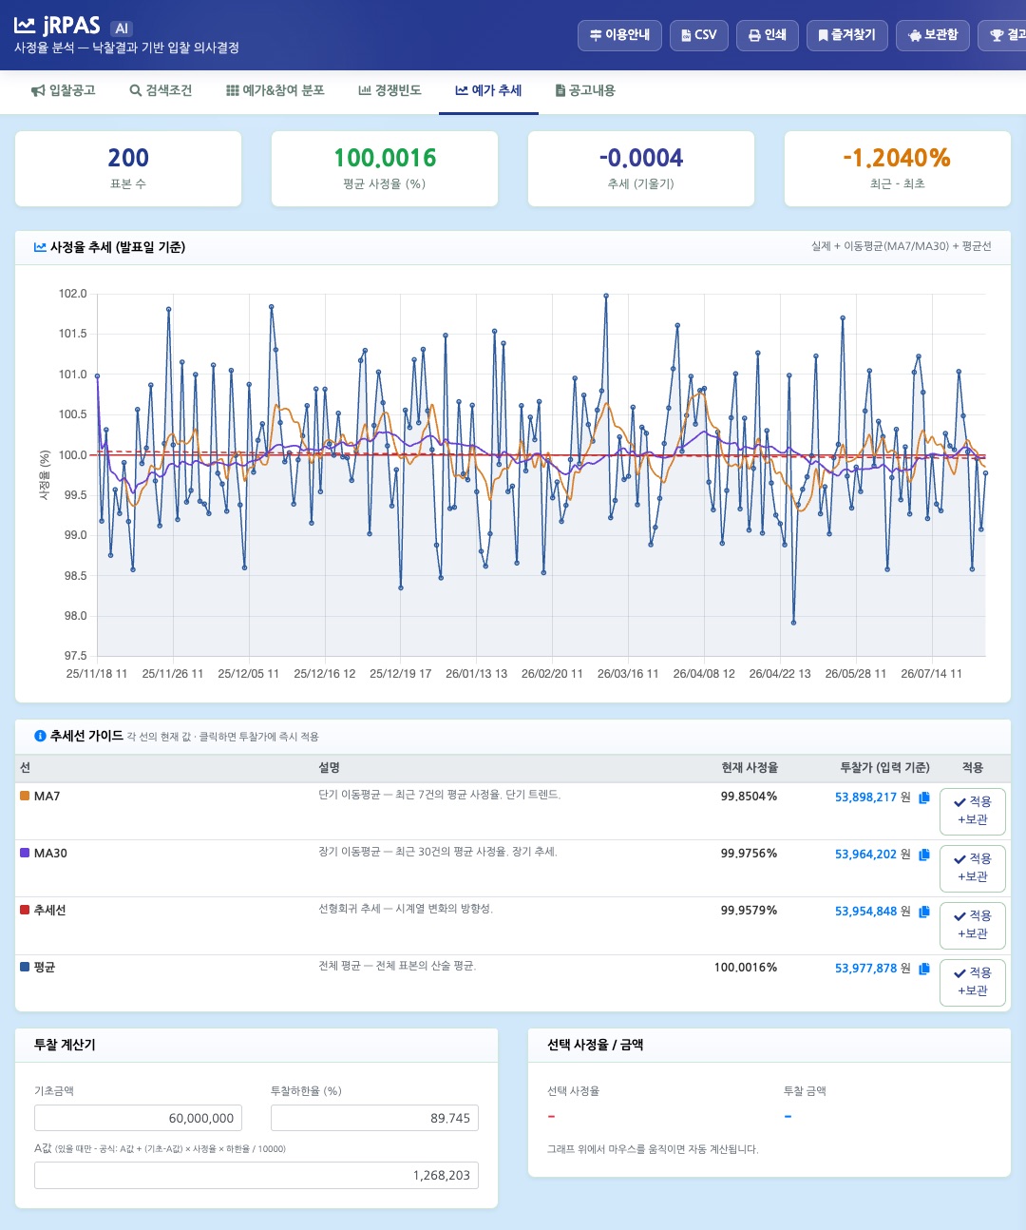This screenshot has width=1026, height=1230.
Task: Click the MA7 bid price link 53,898,217
Action: click(866, 798)
